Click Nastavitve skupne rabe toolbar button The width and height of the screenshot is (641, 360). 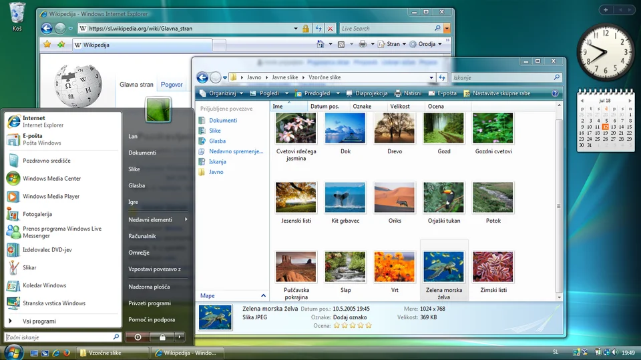[x=497, y=93]
